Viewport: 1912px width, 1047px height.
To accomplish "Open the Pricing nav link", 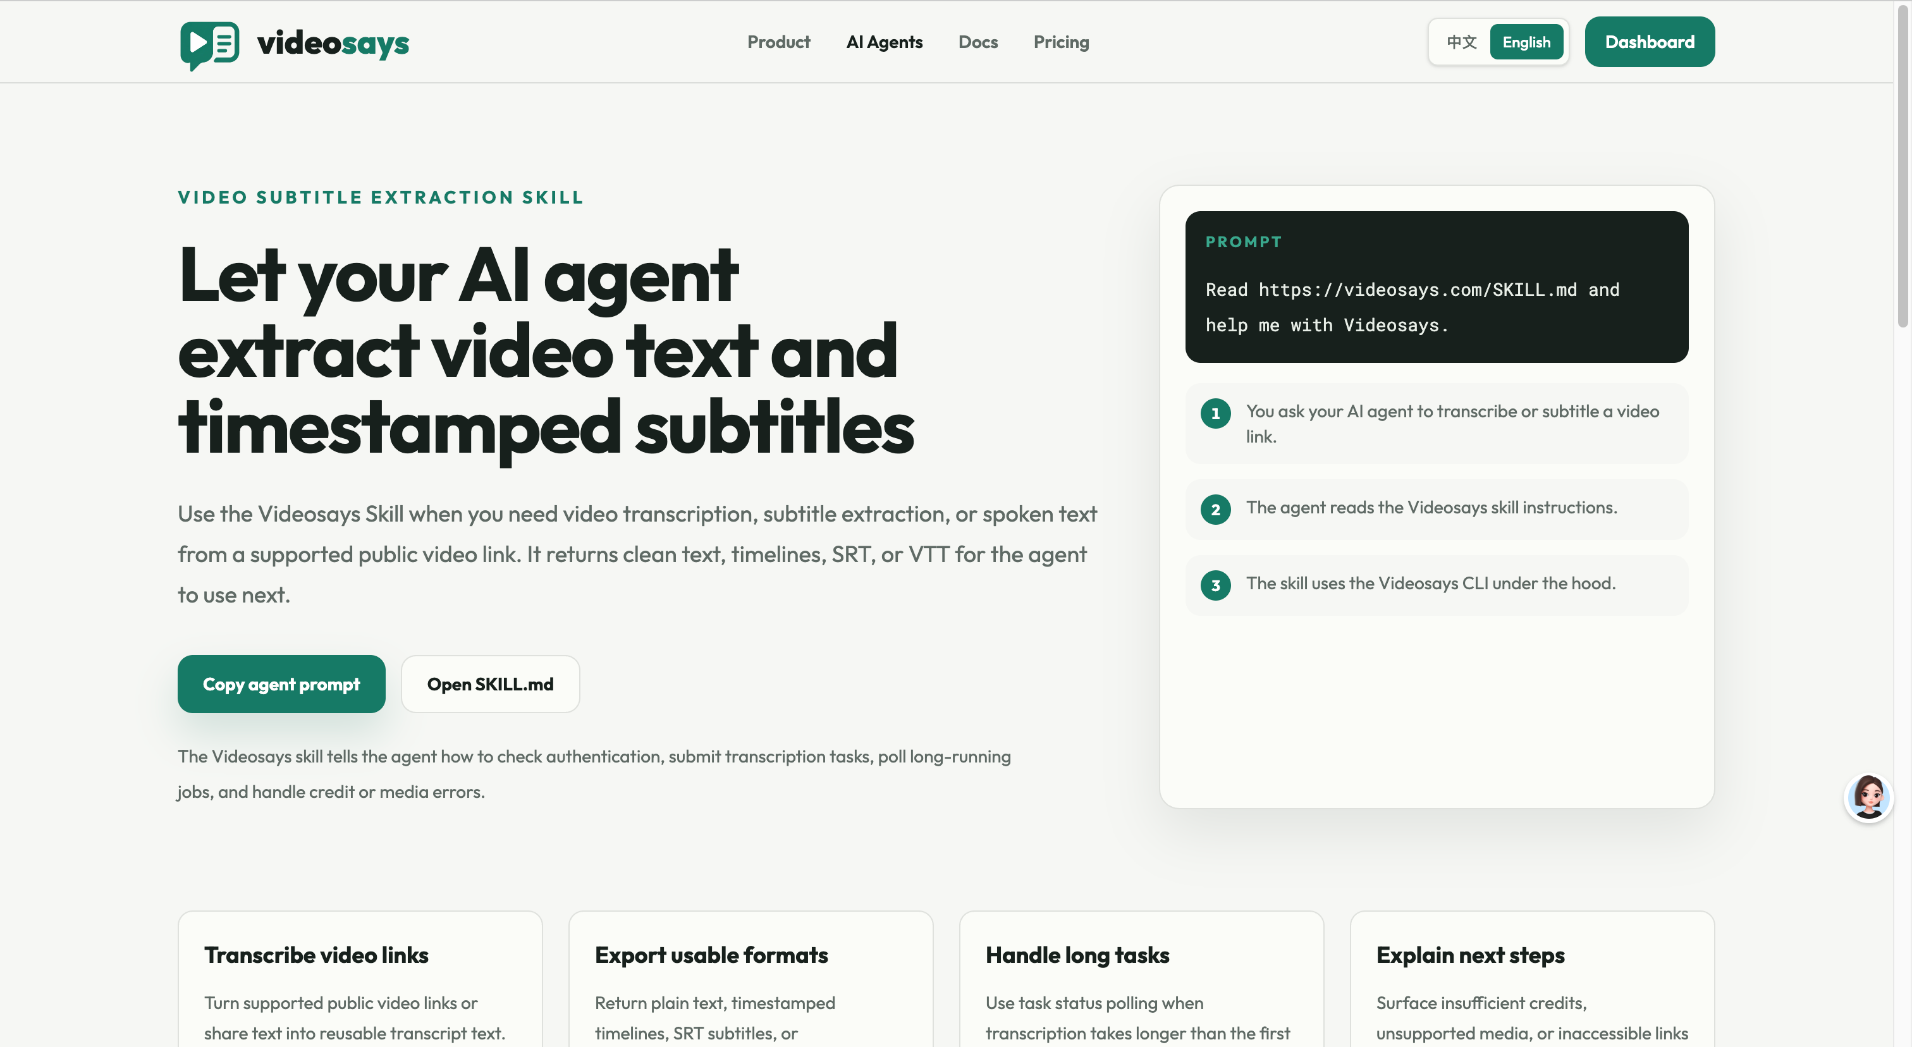I will tap(1061, 42).
